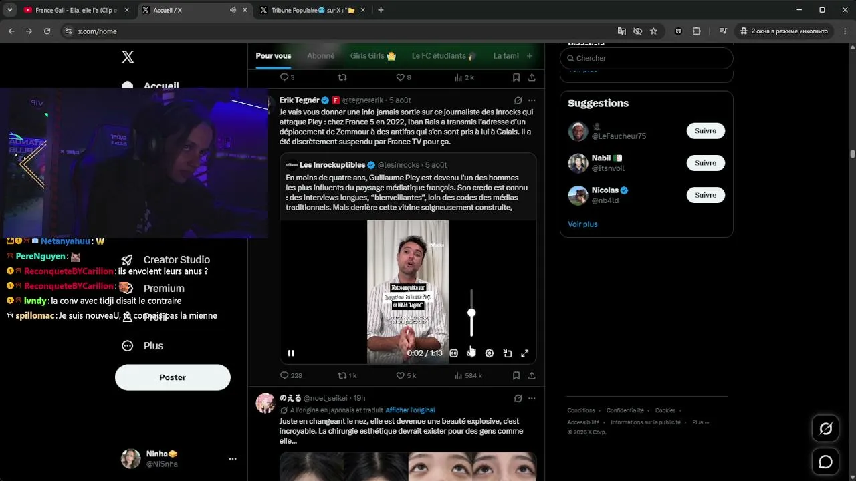The width and height of the screenshot is (856, 481).
Task: Open a new browser tab
Action: coord(381,10)
